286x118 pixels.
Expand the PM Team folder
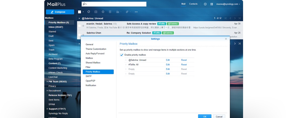click(x=47, y=82)
